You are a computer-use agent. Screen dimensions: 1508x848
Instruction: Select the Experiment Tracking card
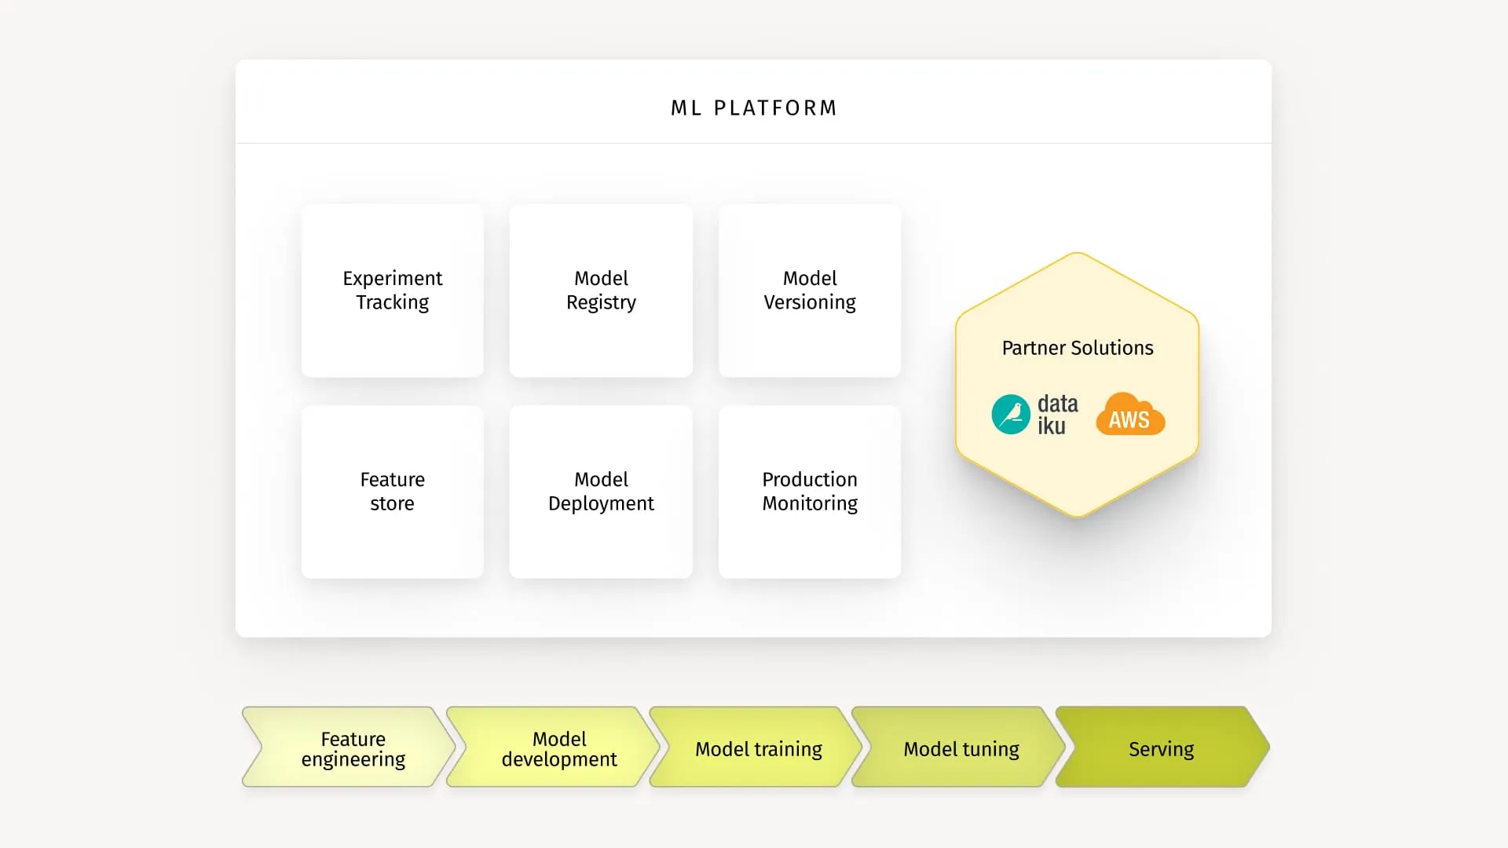tap(392, 291)
